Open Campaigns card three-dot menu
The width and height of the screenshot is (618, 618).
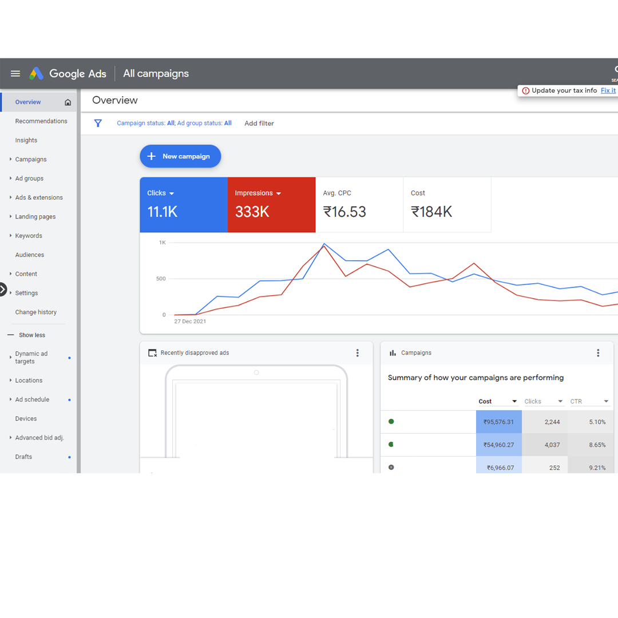(598, 353)
